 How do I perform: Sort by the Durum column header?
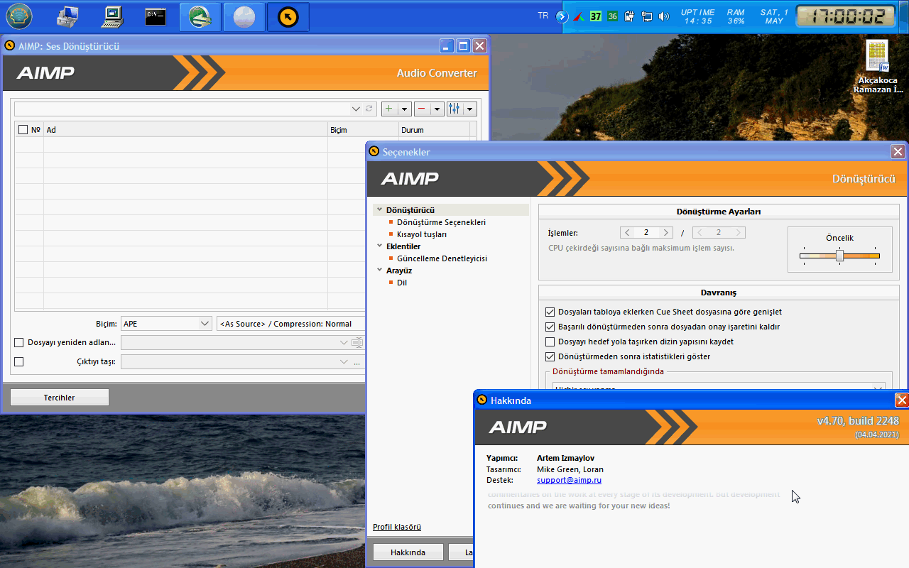(434, 130)
